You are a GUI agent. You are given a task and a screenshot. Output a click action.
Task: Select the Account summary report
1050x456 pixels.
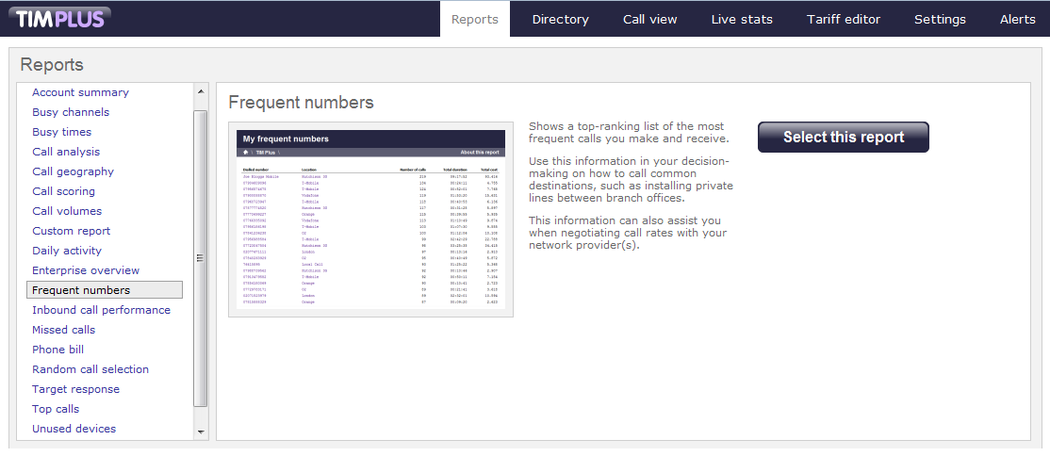80,92
